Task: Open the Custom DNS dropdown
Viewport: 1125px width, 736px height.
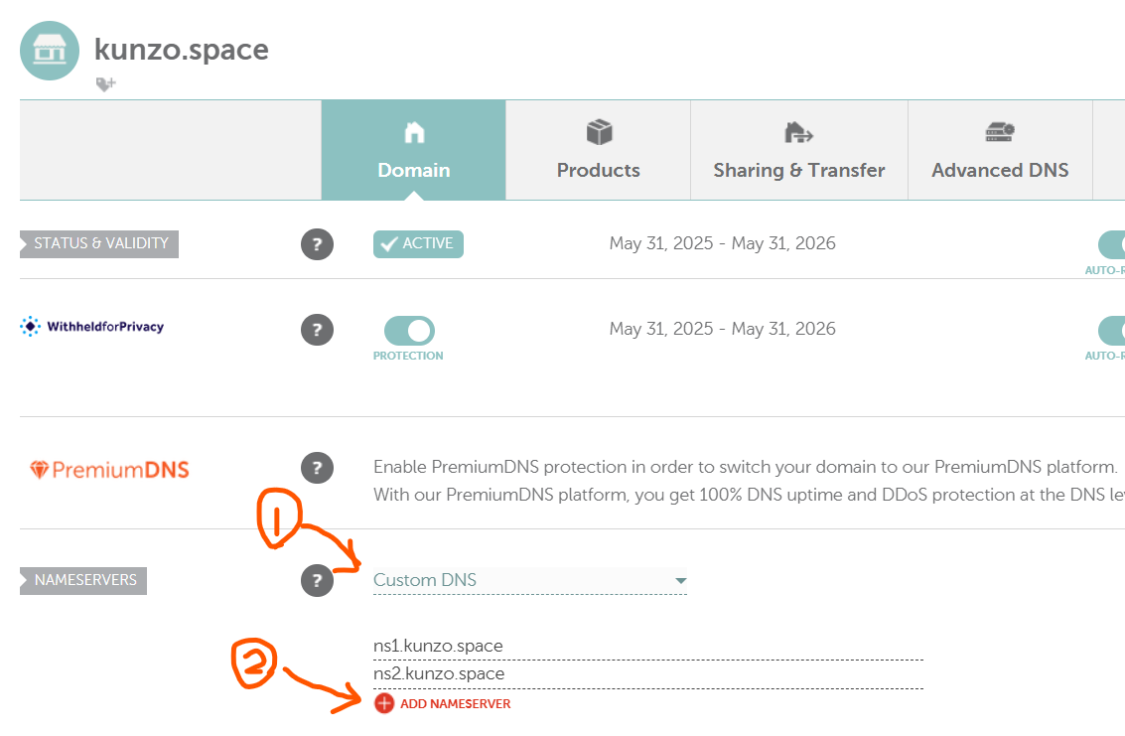Action: click(x=516, y=580)
